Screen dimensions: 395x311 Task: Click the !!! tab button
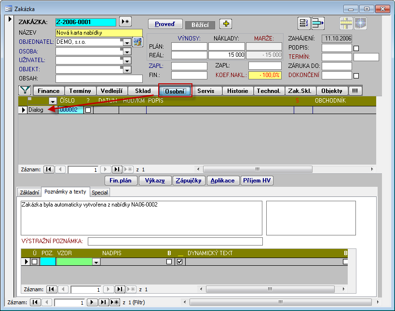coord(355,91)
